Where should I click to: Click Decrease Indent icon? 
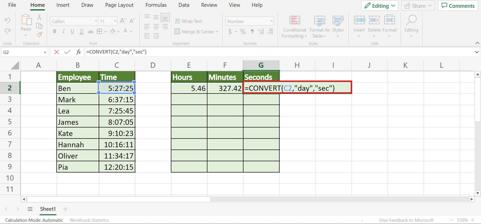[x=147, y=36]
